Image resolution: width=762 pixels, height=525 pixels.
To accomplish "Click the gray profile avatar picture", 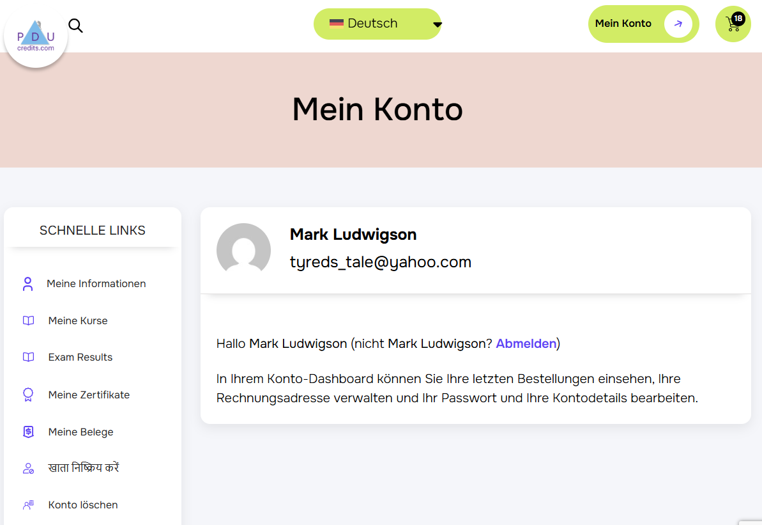I will tap(243, 249).
